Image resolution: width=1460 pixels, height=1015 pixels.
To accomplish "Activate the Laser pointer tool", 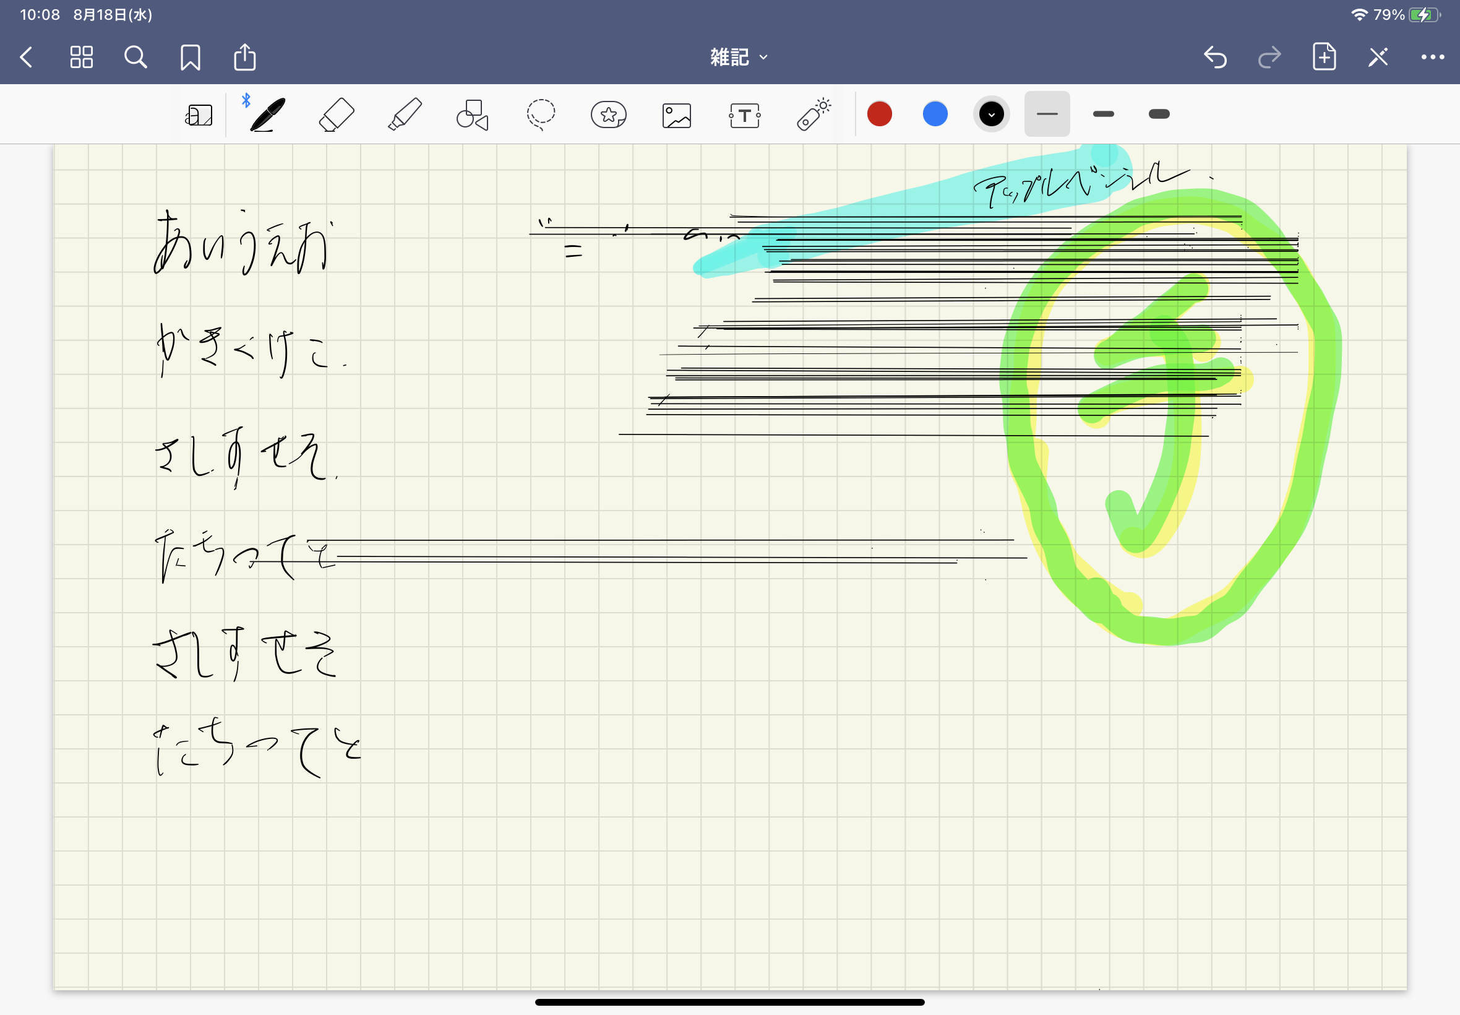I will pos(813,115).
